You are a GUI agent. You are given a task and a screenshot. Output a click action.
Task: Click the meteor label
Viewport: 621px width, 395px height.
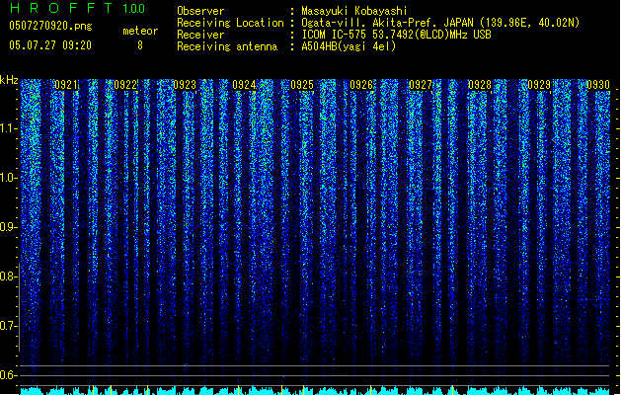click(x=140, y=31)
